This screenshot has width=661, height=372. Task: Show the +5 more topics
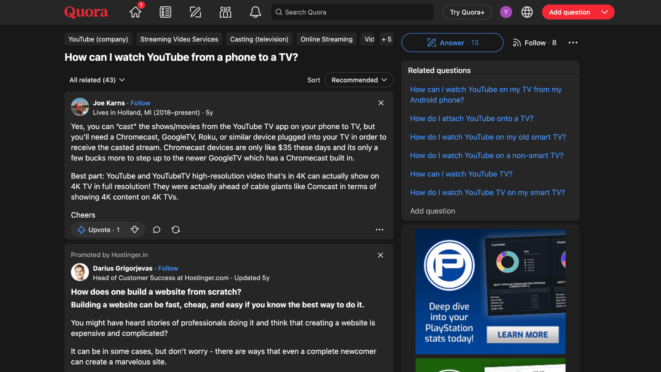[386, 39]
